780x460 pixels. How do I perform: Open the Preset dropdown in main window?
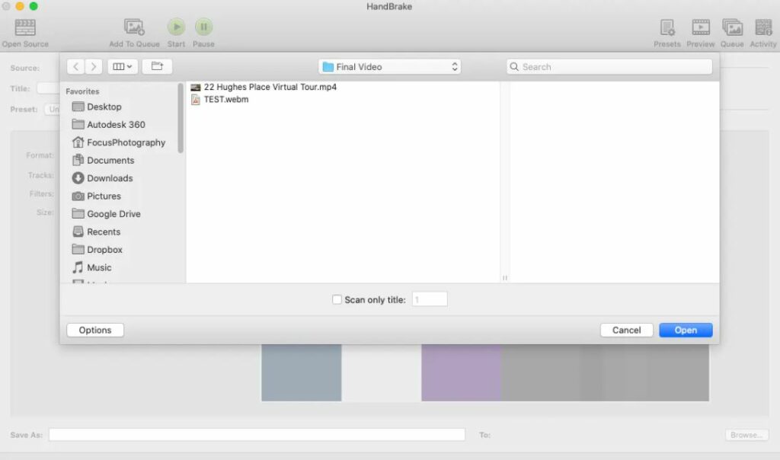pos(52,110)
